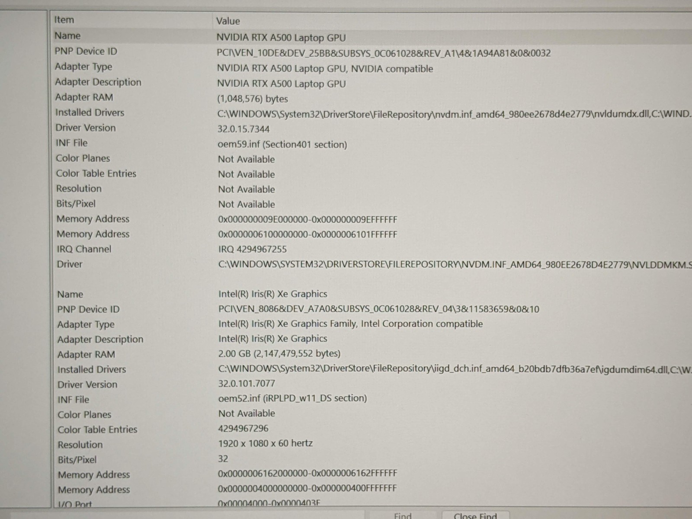Image resolution: width=692 pixels, height=519 pixels.
Task: Click the INF File label in the NVIDIA section
Action: point(71,143)
